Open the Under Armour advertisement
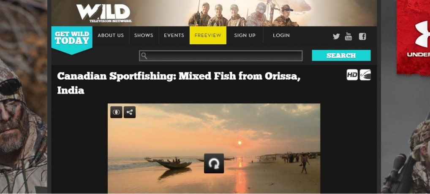The height and width of the screenshot is (194, 430). click(x=413, y=37)
